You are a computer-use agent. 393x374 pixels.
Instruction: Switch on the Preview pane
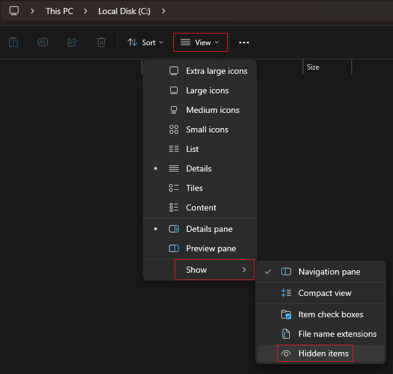[211, 248]
